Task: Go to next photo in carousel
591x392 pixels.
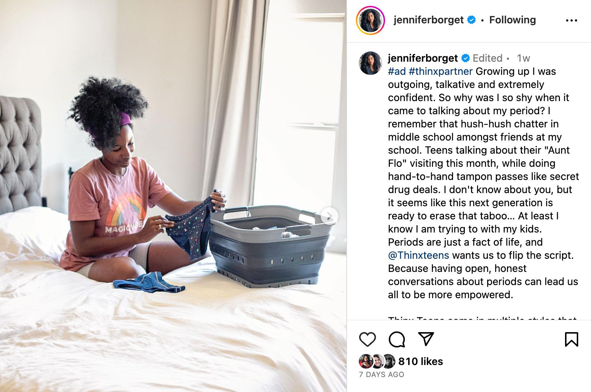Action: [330, 216]
